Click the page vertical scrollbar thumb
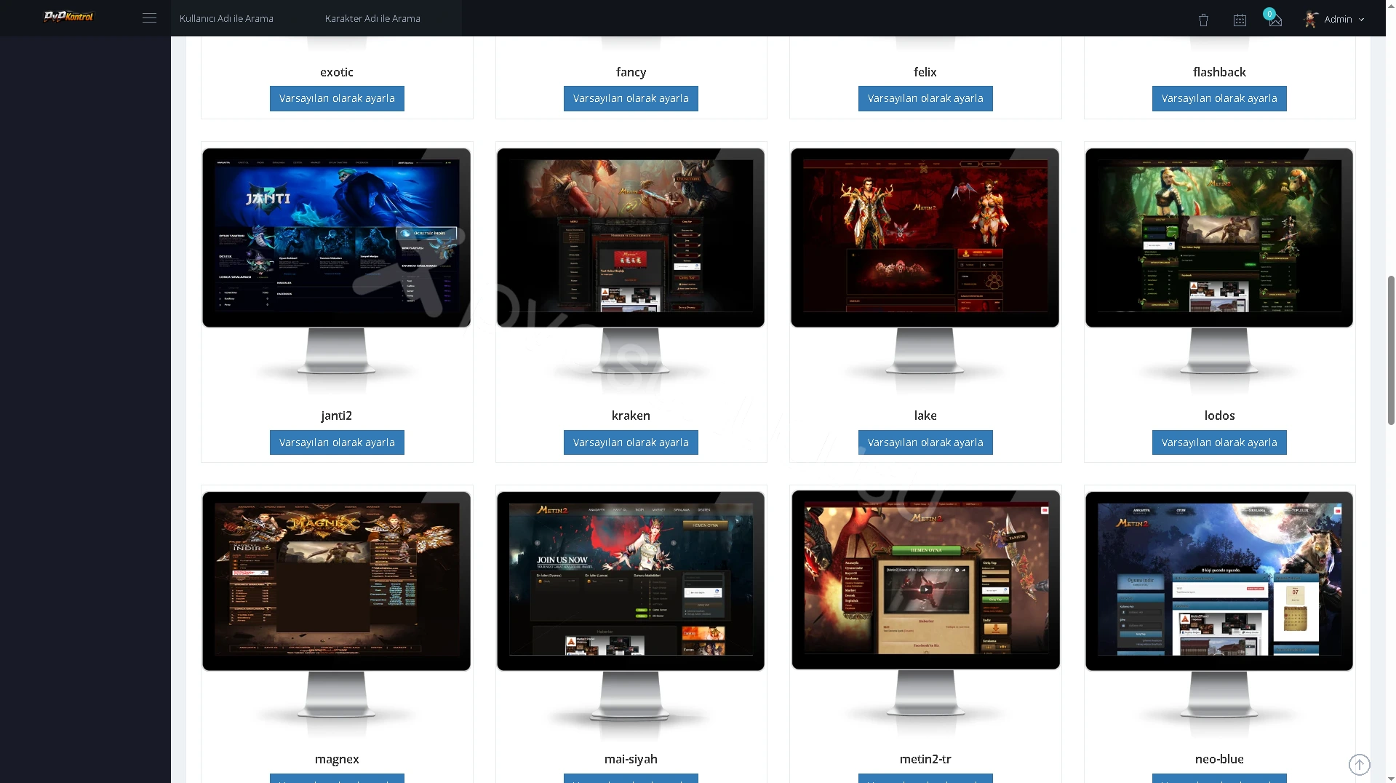Image resolution: width=1396 pixels, height=783 pixels. (x=1391, y=350)
